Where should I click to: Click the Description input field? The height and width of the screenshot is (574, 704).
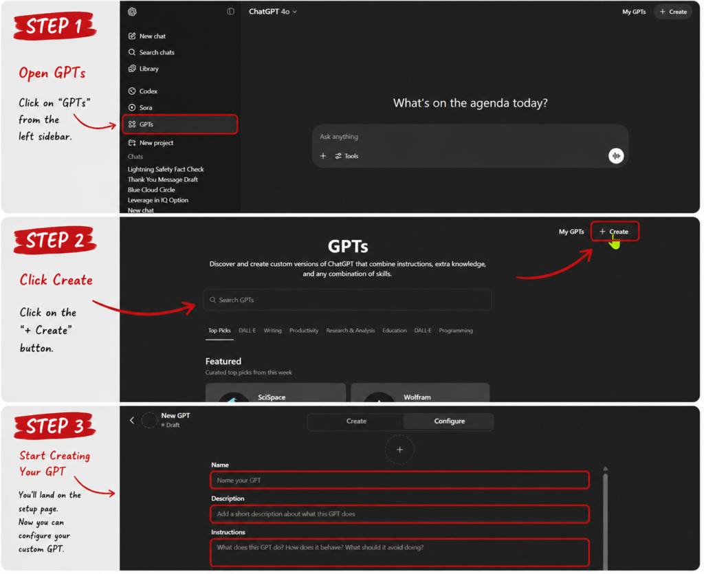click(399, 514)
